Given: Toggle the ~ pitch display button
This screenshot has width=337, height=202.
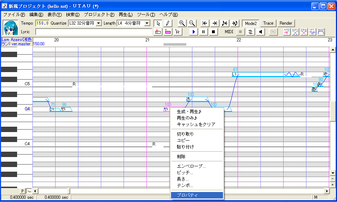Looking at the screenshot, I should point(29,191).
